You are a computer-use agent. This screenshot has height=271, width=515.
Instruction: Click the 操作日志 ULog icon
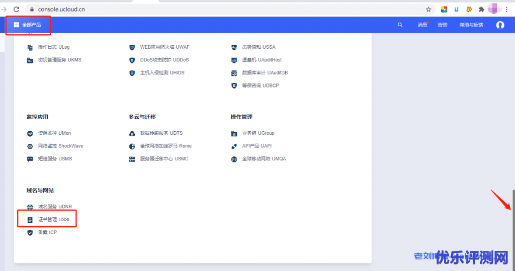[30, 47]
